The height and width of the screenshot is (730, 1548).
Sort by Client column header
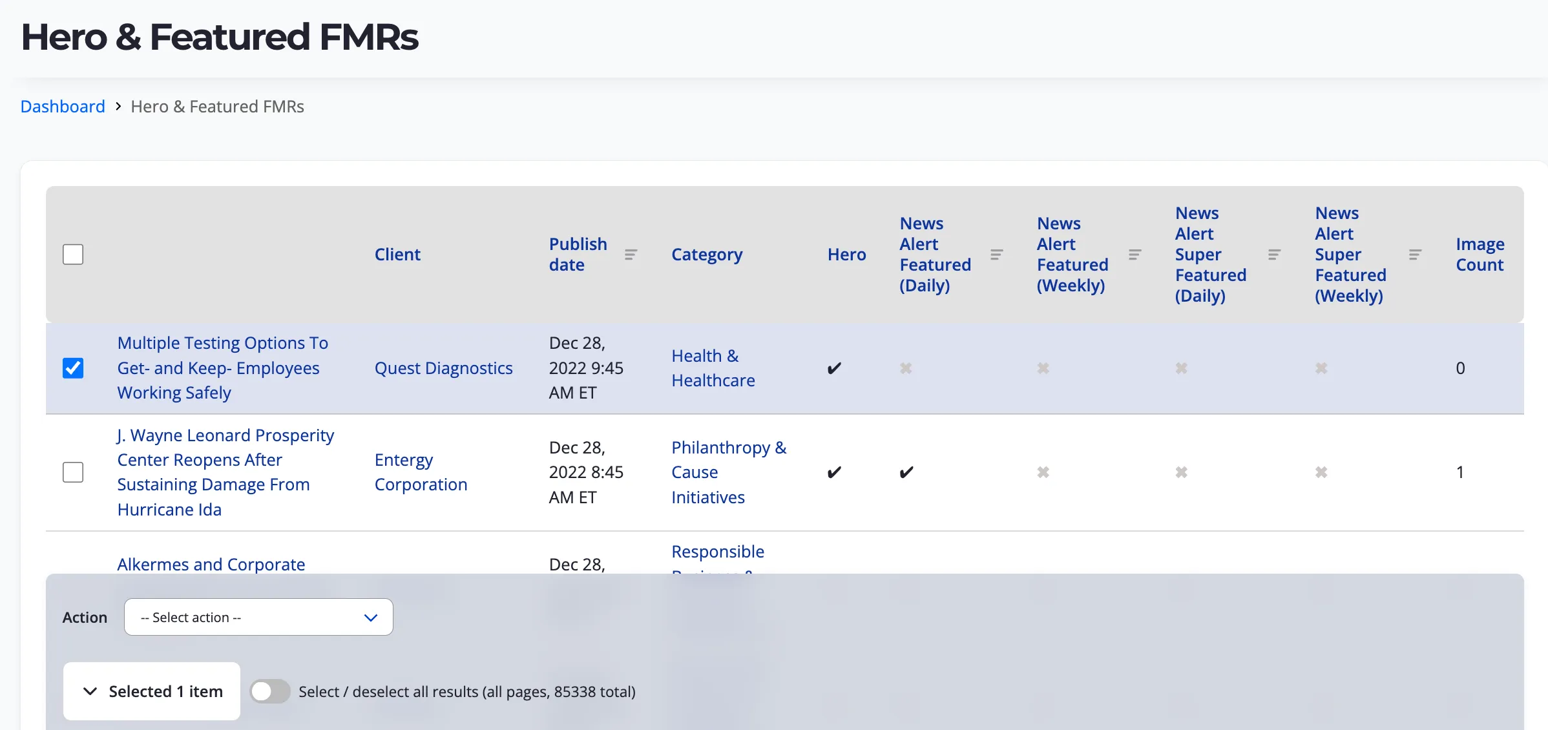(x=397, y=255)
